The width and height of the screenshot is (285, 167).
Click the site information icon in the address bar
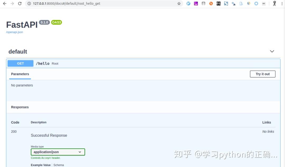tap(29, 3)
